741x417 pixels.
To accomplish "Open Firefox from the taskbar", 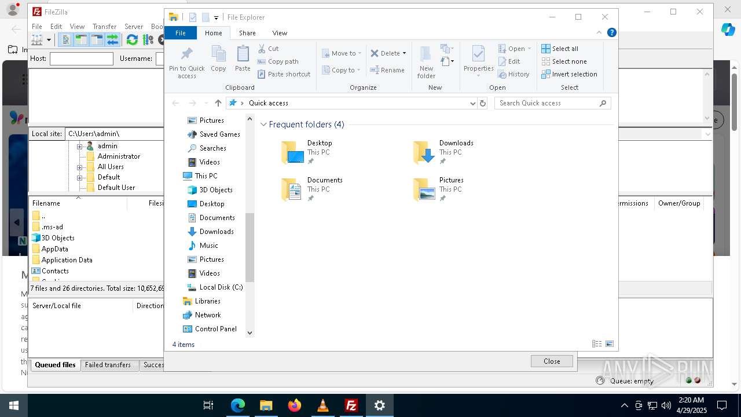I will pyautogui.click(x=295, y=405).
